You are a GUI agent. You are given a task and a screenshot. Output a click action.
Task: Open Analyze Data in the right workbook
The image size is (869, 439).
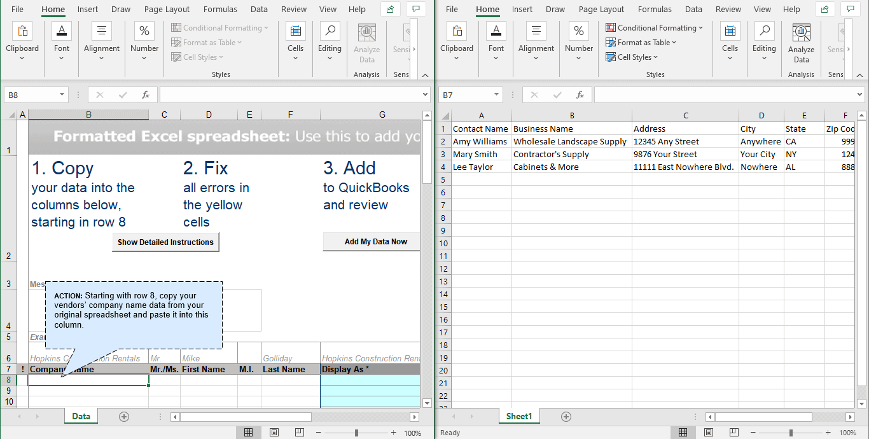(x=801, y=42)
